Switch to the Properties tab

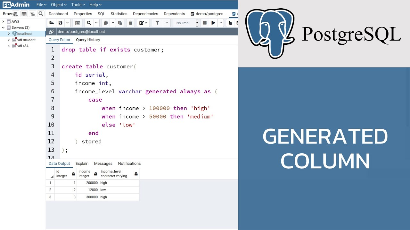tap(83, 14)
